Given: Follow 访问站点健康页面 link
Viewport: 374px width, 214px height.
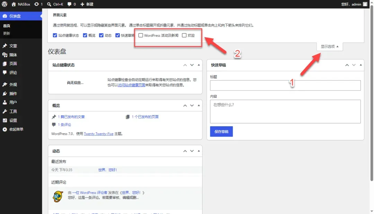Looking at the screenshot, I should [132, 85].
